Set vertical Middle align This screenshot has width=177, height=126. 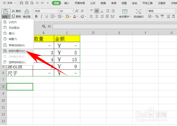point(97,11)
